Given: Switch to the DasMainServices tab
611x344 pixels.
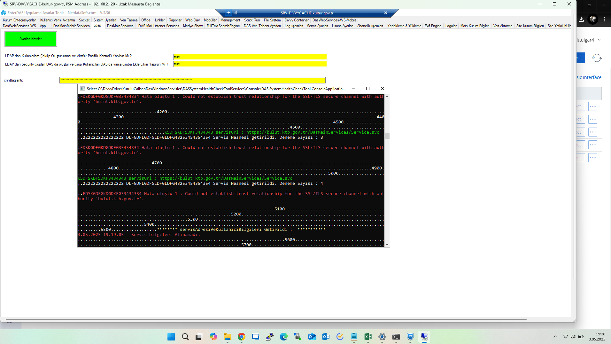Looking at the screenshot, I should click(x=120, y=26).
